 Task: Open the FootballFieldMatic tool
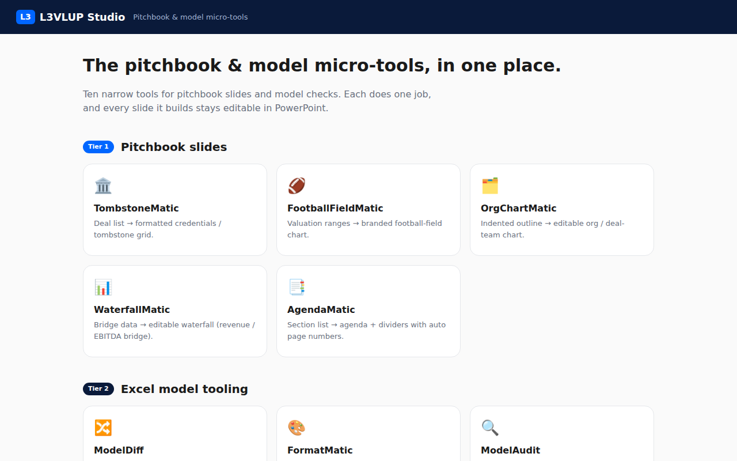368,210
